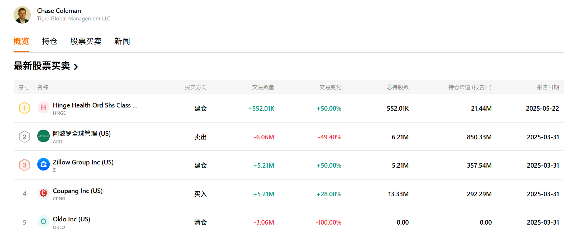The width and height of the screenshot is (588, 235).
Task: Click the Oklo teal logo icon
Action: point(43,221)
